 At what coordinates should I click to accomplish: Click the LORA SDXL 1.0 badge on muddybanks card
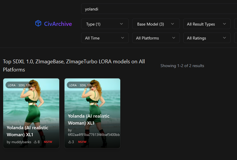click(x=19, y=85)
